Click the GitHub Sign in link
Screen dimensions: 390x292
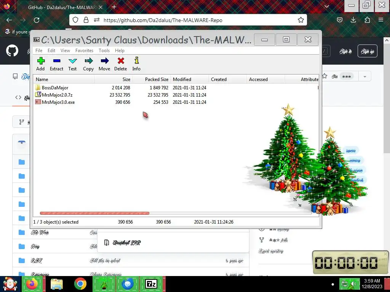coord(345,51)
